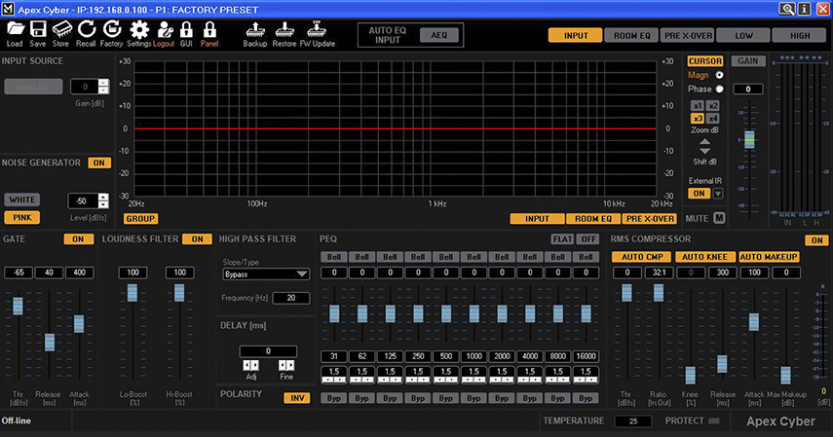The image size is (833, 437).
Task: Switch to the PRE X-OVER top tab
Action: point(686,35)
